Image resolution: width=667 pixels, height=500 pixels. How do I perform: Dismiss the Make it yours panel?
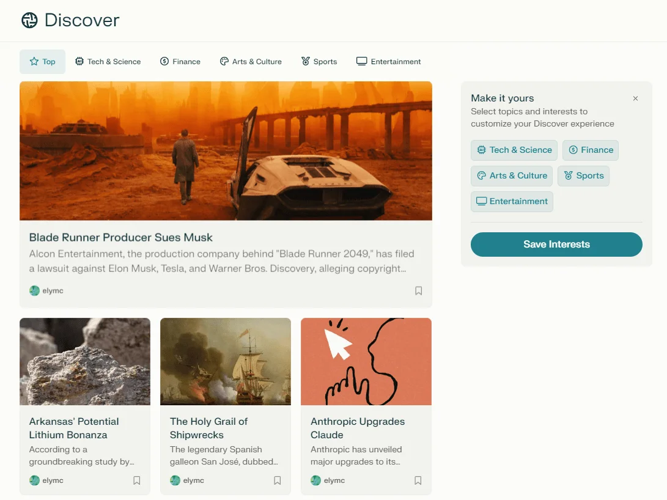pos(635,98)
